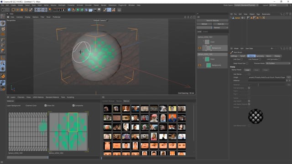Toggle the Link Symmetry checkbox

(279, 59)
